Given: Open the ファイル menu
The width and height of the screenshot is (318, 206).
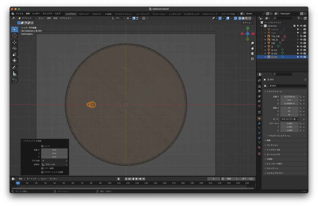Looking at the screenshot, I should point(19,14).
